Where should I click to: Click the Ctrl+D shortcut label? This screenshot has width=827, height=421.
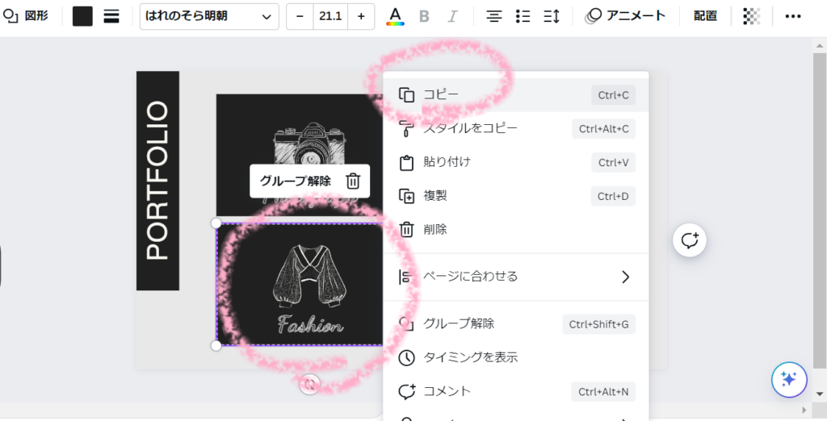(x=613, y=197)
